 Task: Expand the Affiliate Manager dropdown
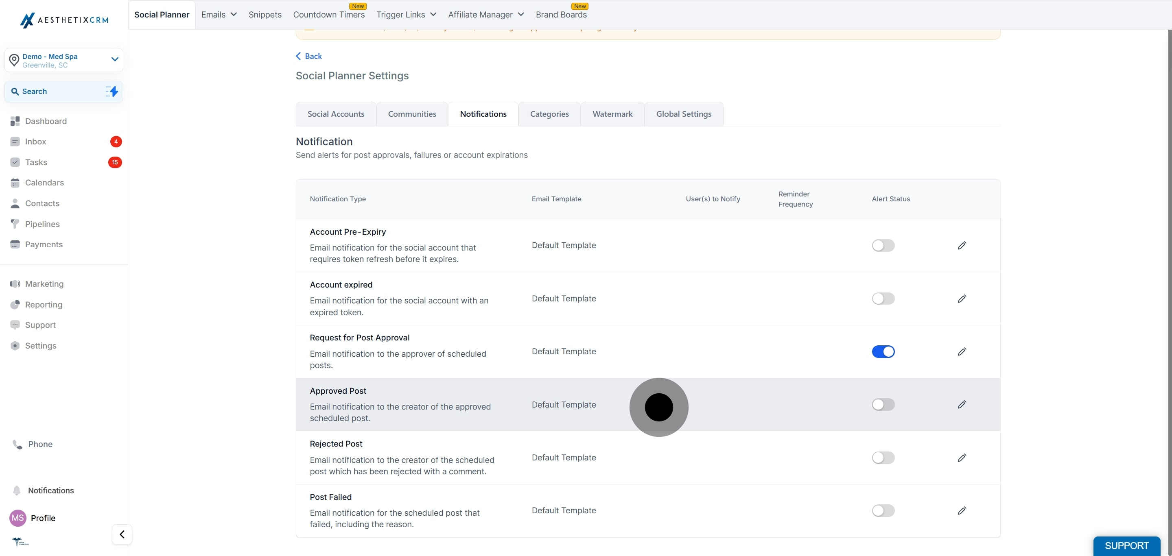pos(486,15)
